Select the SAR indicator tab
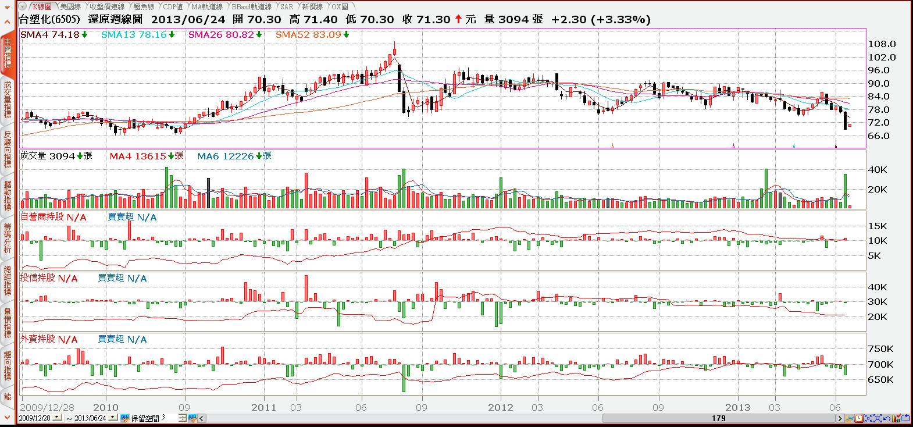The height and width of the screenshot is (427, 913). [x=287, y=6]
